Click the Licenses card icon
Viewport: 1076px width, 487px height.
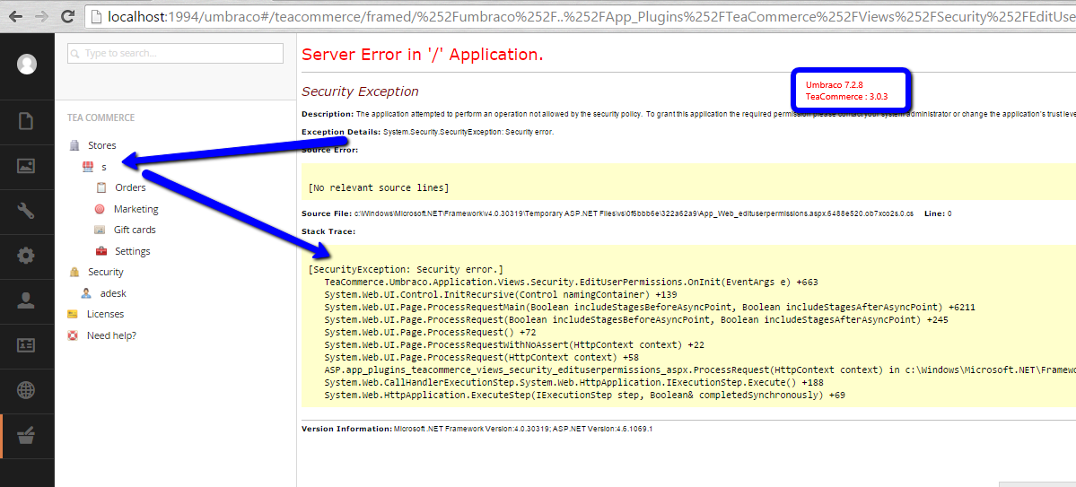[73, 314]
